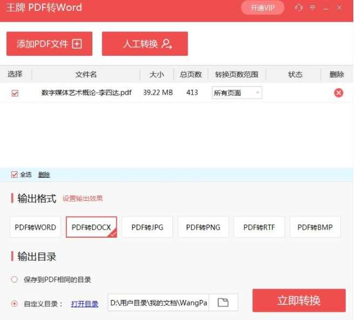The image size is (355, 320).
Task: Click the 大小 column header
Action: pos(157,74)
